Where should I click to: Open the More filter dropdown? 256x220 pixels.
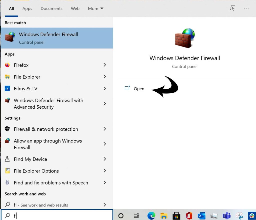pyautogui.click(x=96, y=9)
